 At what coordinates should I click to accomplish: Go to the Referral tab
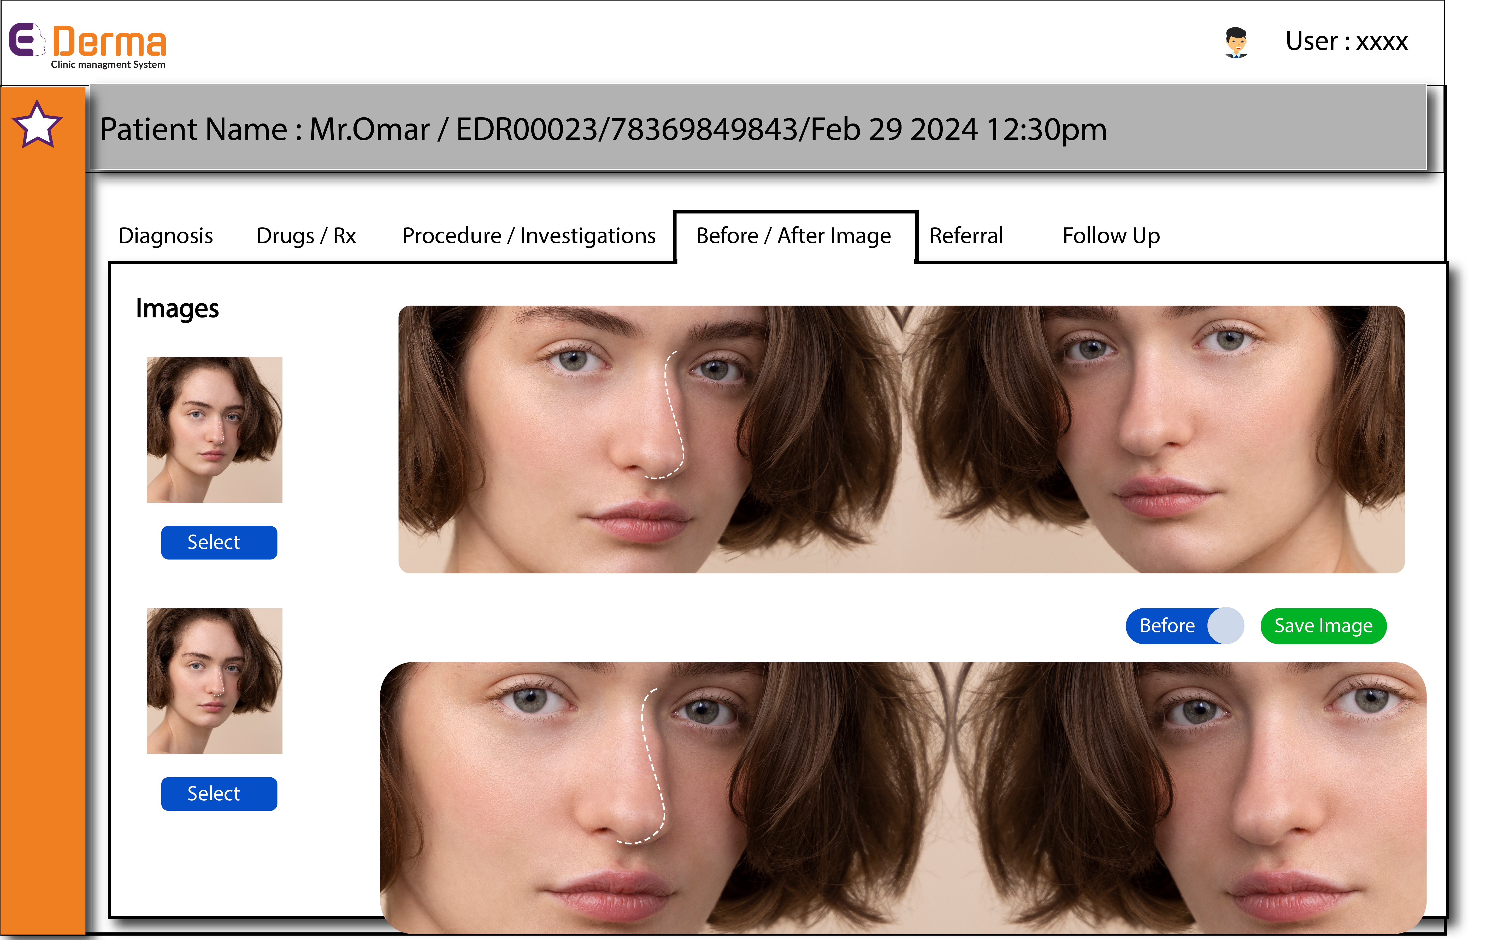[x=966, y=236]
